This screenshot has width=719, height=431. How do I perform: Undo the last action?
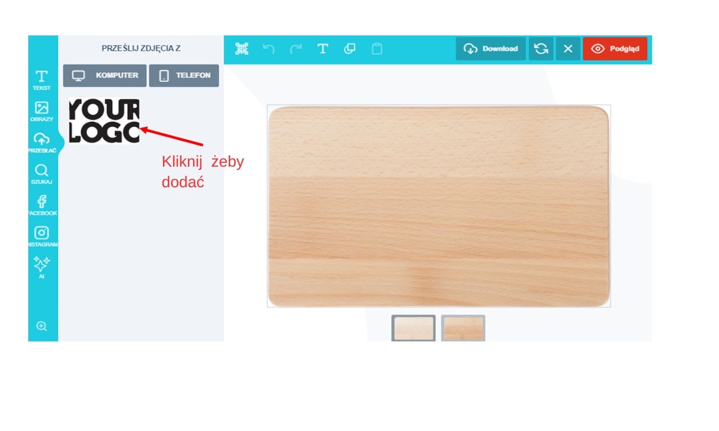(268, 48)
